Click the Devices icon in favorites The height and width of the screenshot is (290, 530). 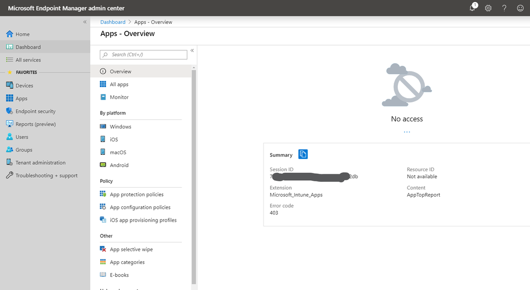[x=10, y=85]
